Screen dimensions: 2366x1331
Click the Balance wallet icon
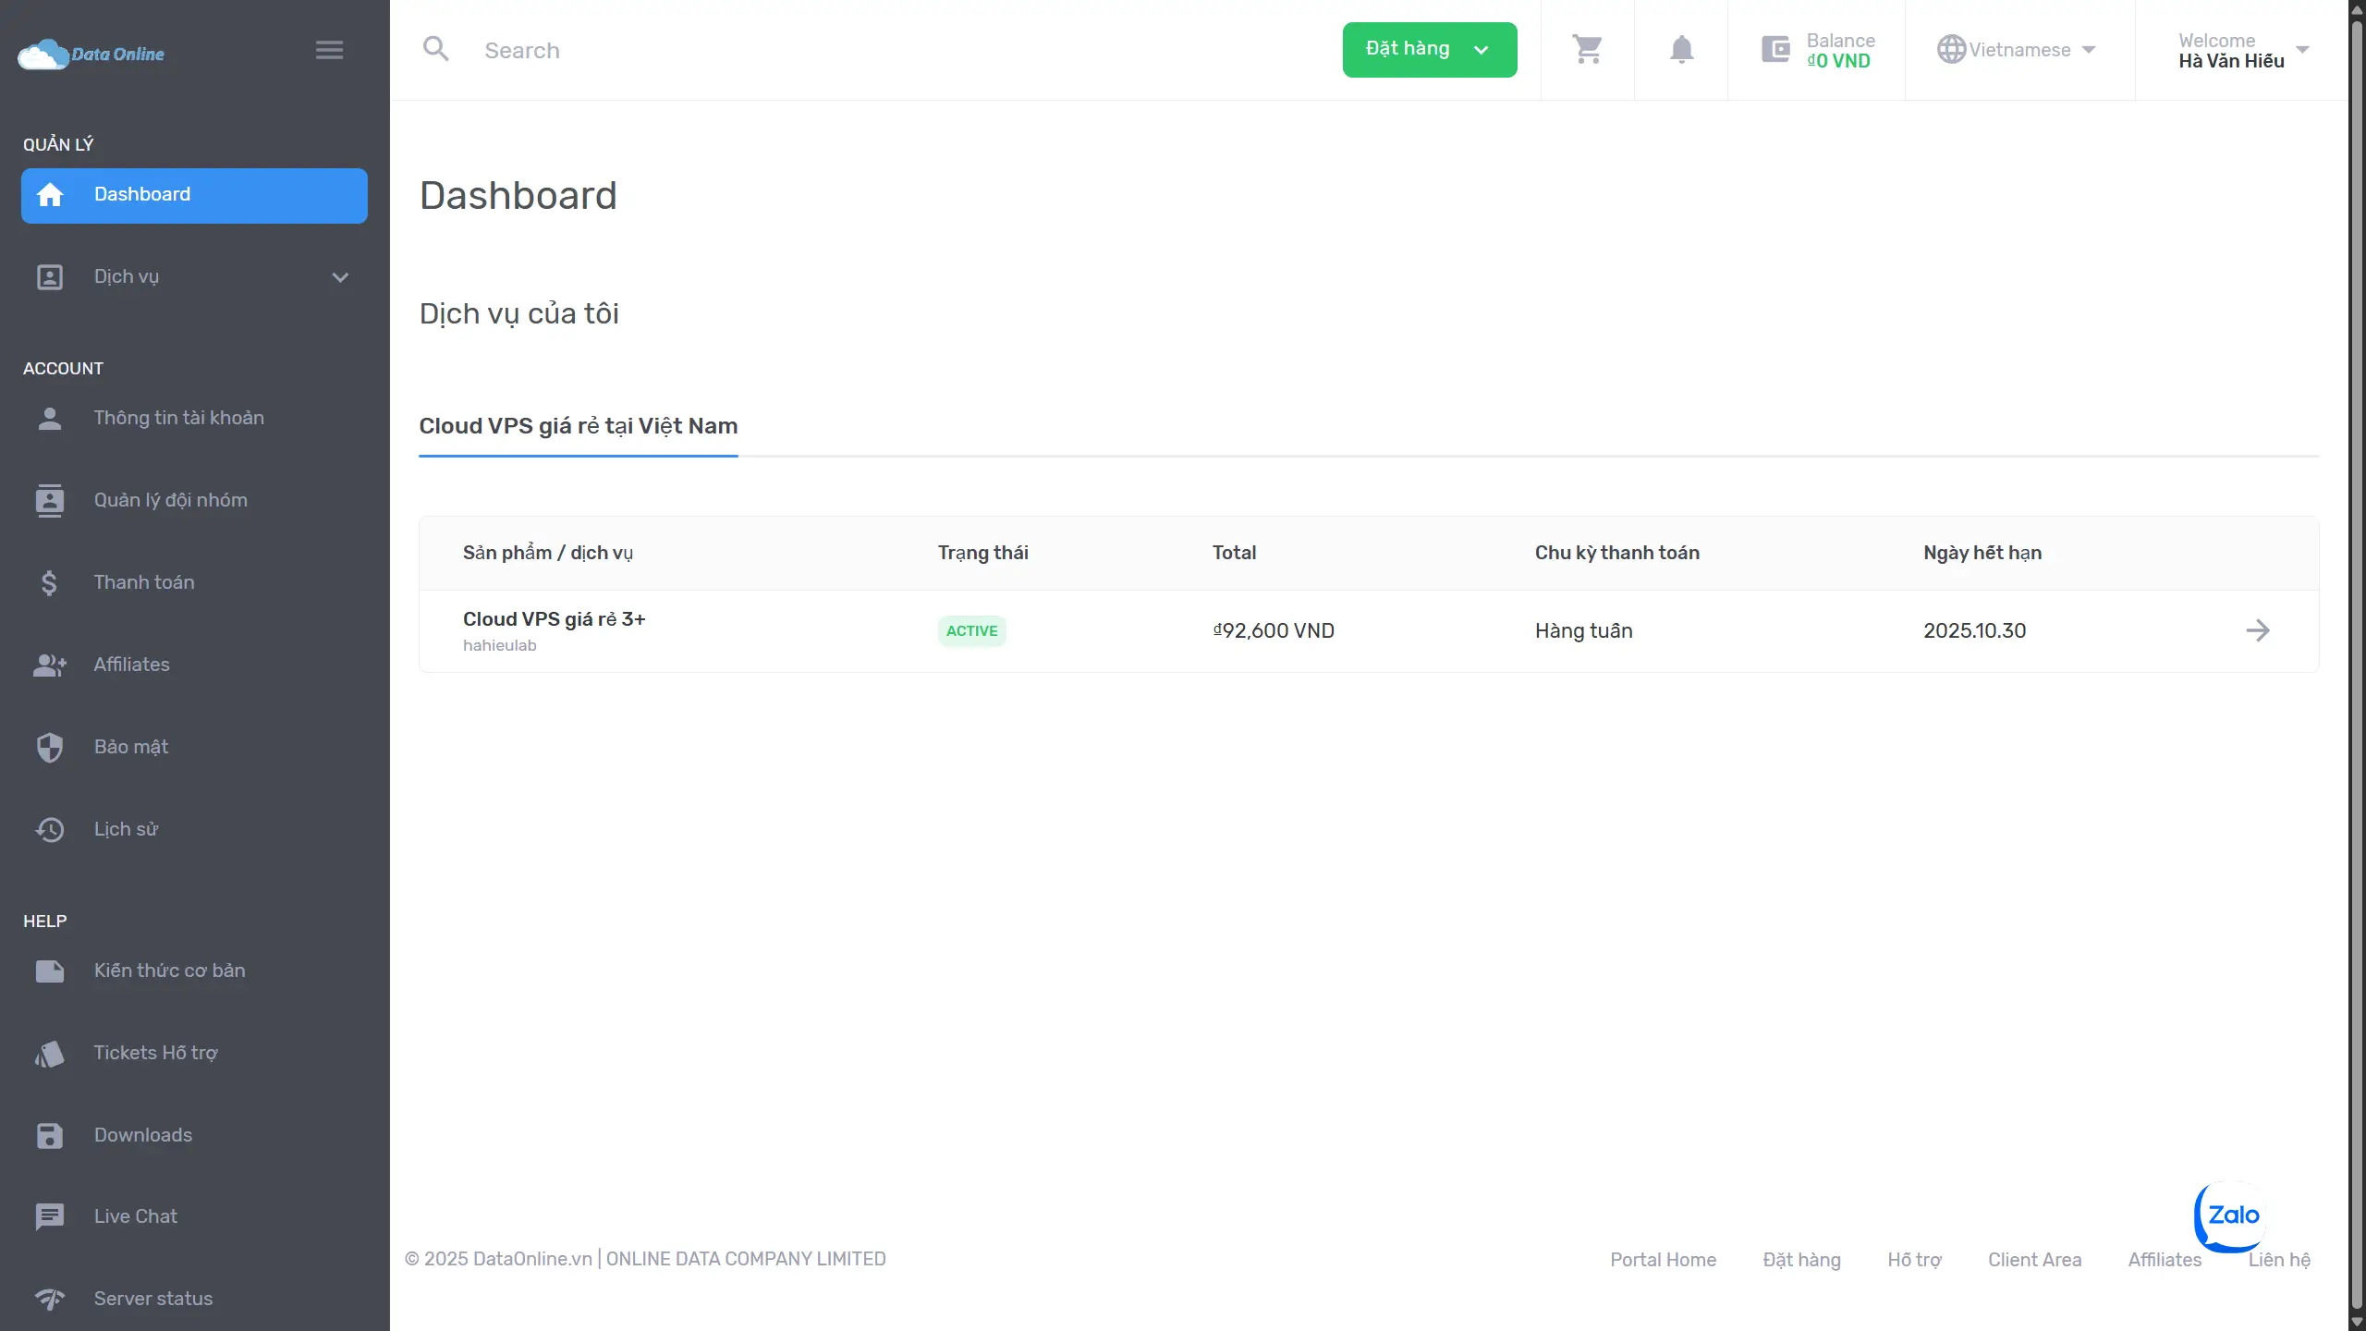[x=1775, y=50]
